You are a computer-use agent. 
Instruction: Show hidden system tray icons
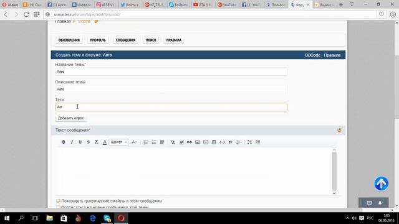point(347,218)
